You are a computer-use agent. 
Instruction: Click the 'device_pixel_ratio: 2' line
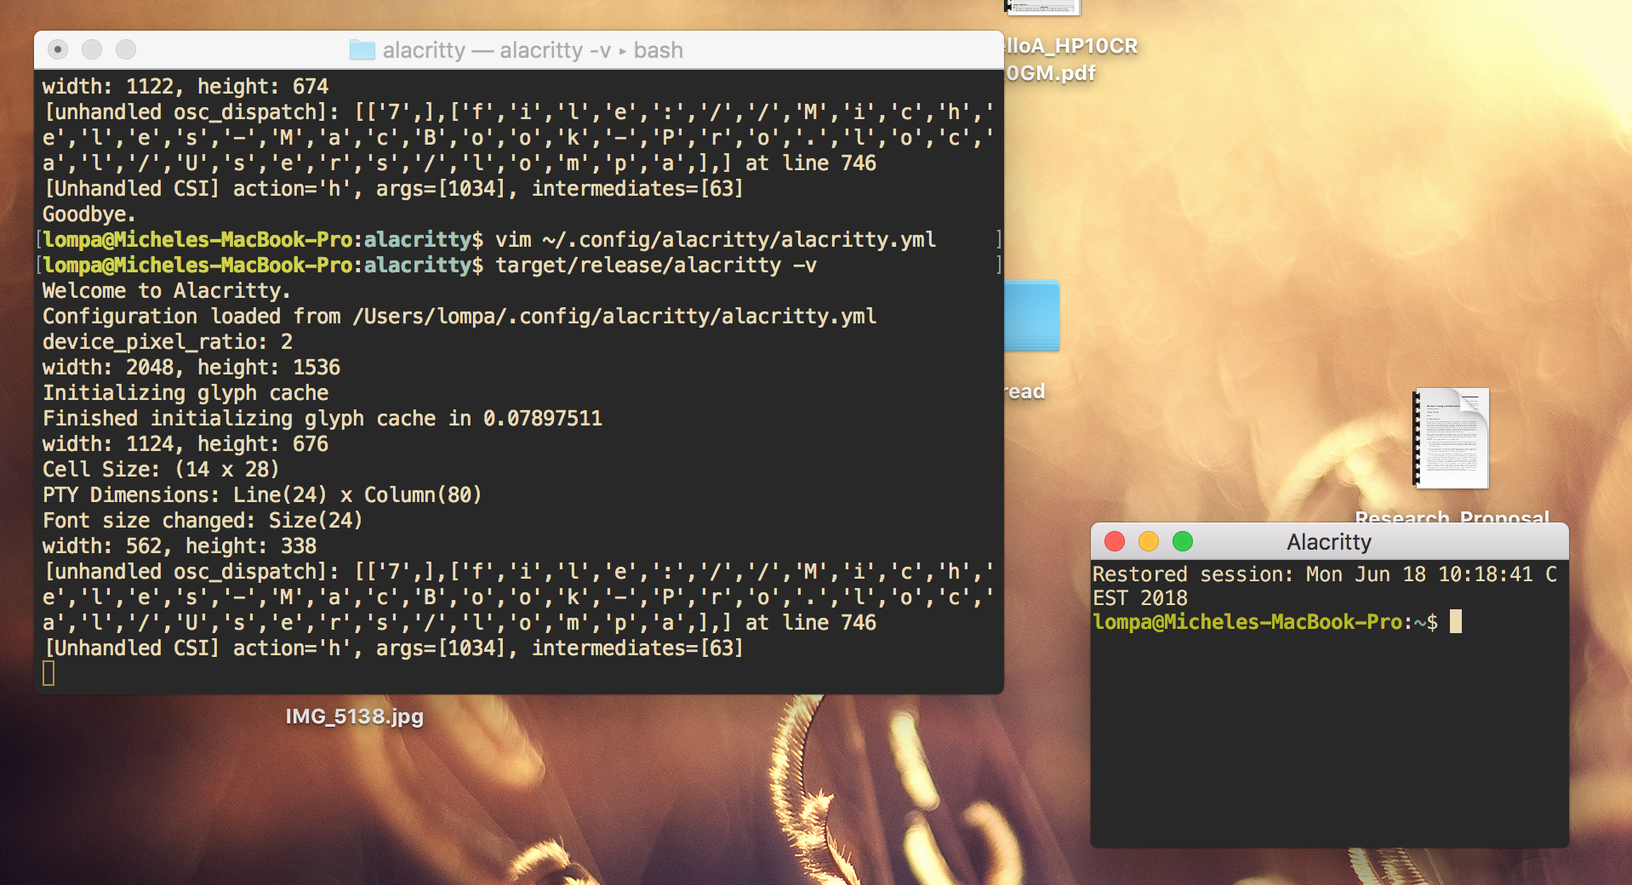[x=168, y=342]
